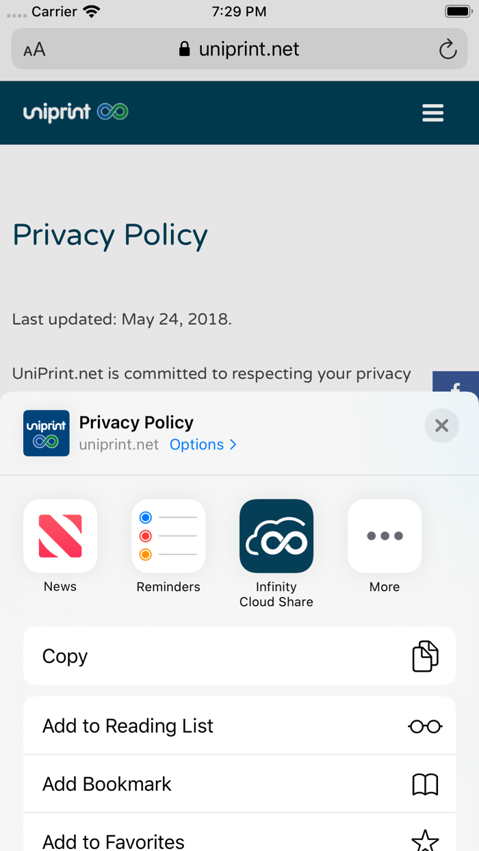The width and height of the screenshot is (479, 851).
Task: Open Infinity Cloud Share
Action: point(276,536)
